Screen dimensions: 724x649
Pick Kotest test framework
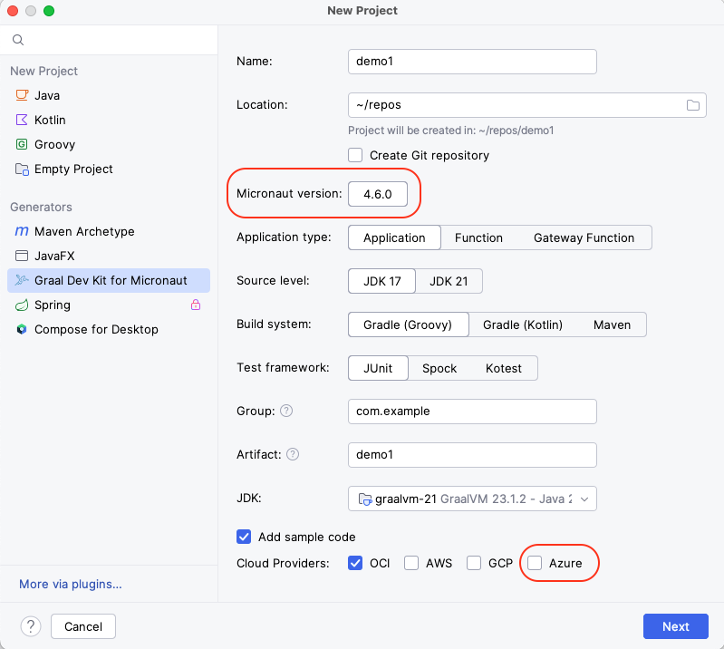(504, 368)
